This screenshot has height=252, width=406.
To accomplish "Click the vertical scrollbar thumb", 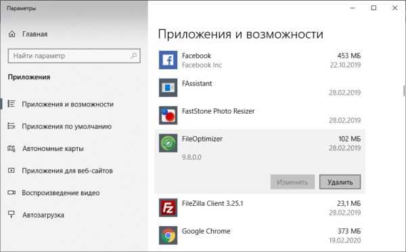I will click(x=404, y=91).
